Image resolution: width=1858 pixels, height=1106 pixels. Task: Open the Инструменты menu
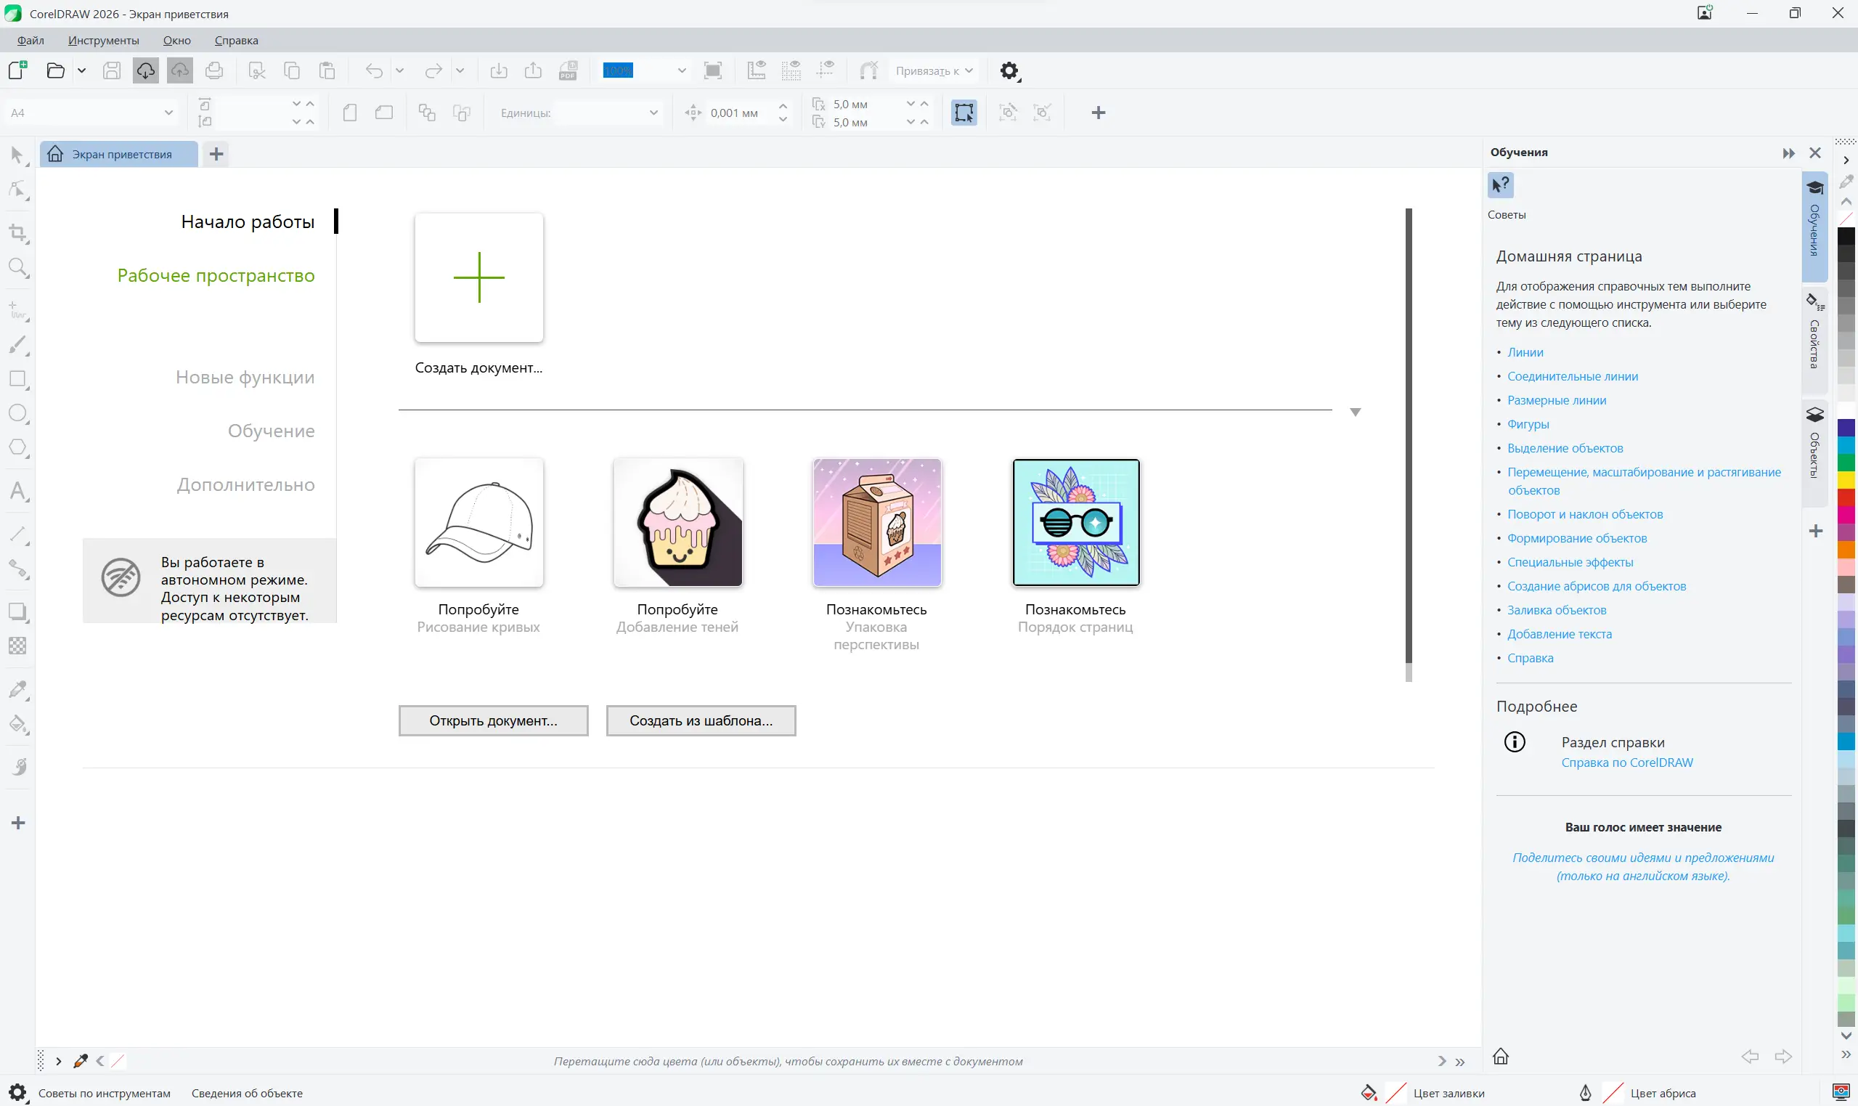pyautogui.click(x=104, y=40)
